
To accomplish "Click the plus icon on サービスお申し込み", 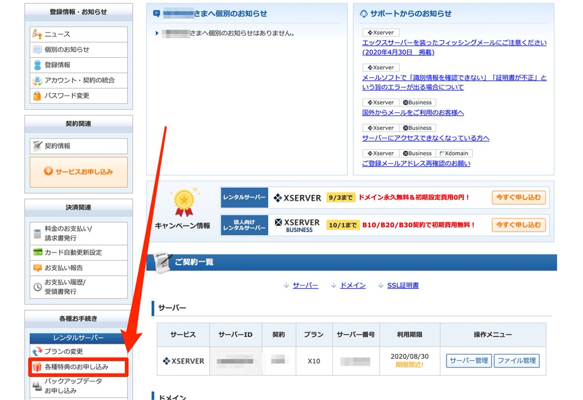I will 48,171.
